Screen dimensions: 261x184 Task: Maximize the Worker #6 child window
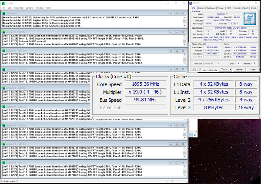[177, 125]
